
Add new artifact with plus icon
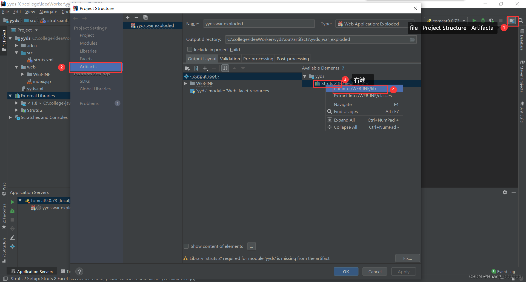(x=128, y=18)
